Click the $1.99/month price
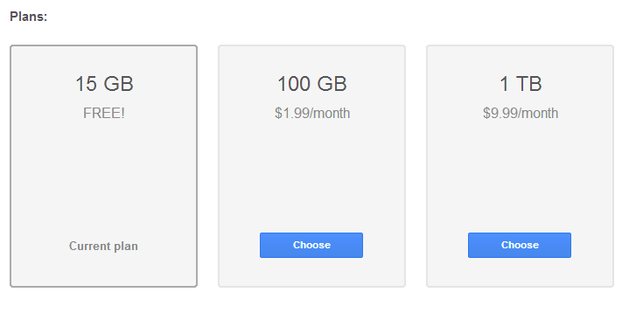Screen dimensions: 629x334 [312, 113]
